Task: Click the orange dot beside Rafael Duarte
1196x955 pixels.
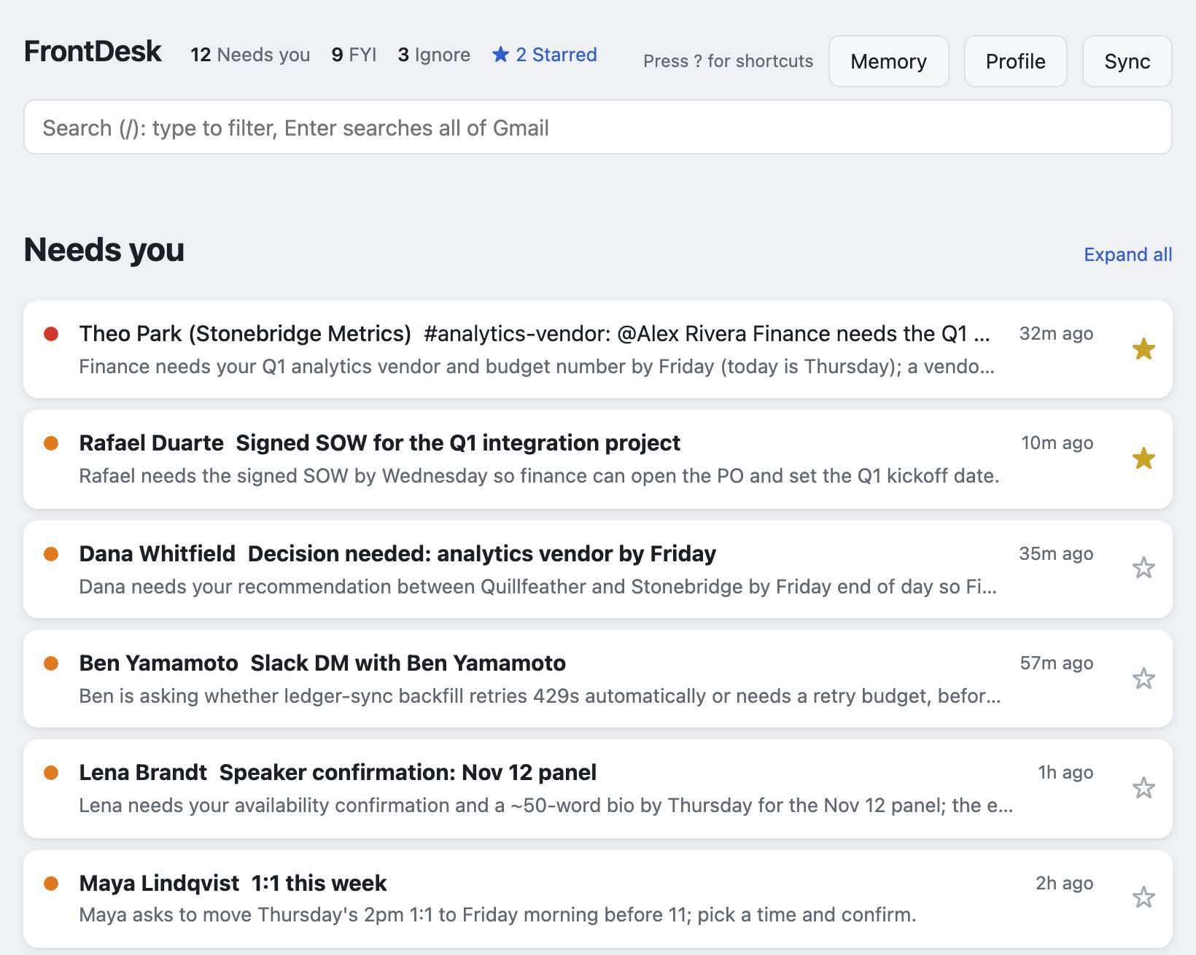Action: tap(51, 443)
